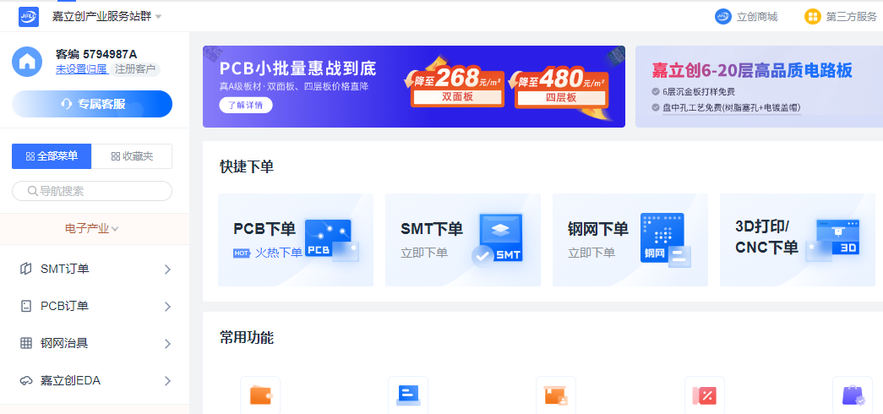883x414 pixels.
Task: Open the 嘉立创产业服务站群 dropdown arrow
Action: coord(158,16)
